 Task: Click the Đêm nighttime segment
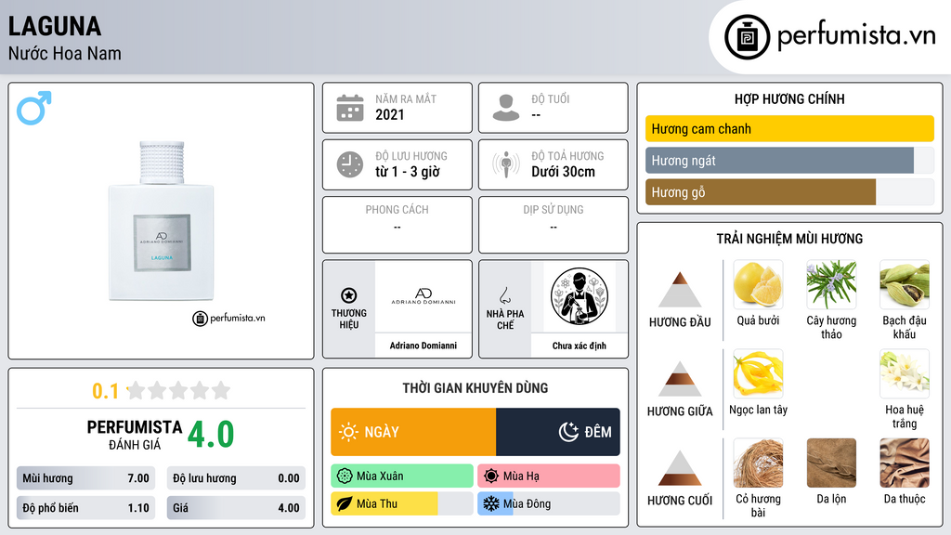tap(558, 432)
